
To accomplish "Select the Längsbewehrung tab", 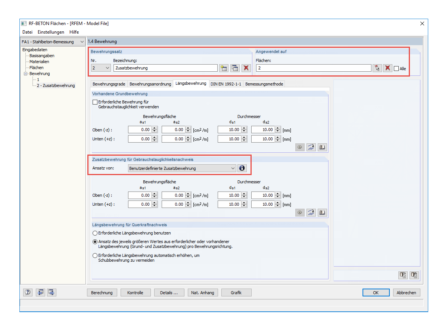I will coord(191,83).
